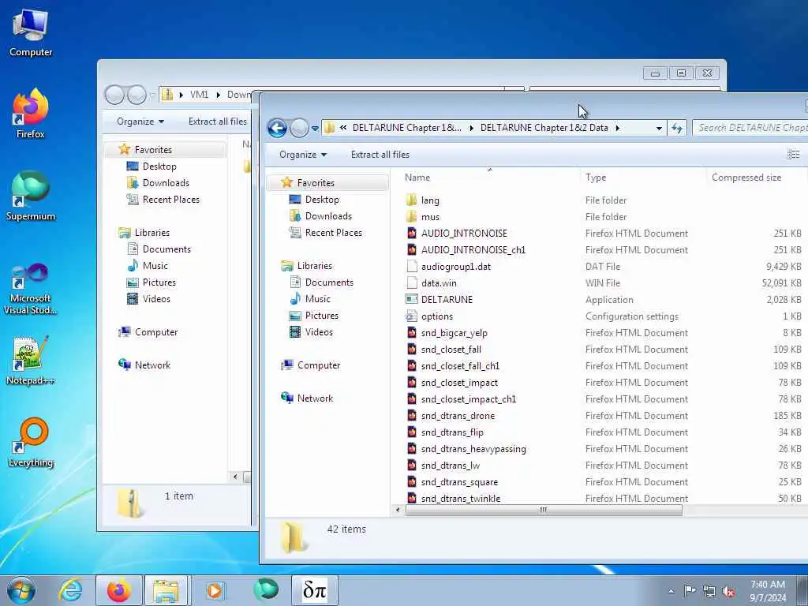Switch to Firefox in the taskbar
The width and height of the screenshot is (808, 606).
coord(119,590)
